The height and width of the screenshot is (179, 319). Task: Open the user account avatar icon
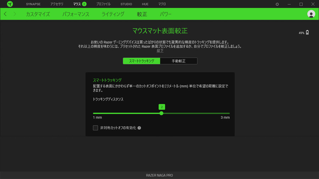311,14
